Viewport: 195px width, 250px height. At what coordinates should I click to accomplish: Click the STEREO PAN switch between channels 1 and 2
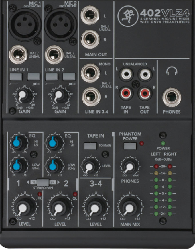click(43, 182)
